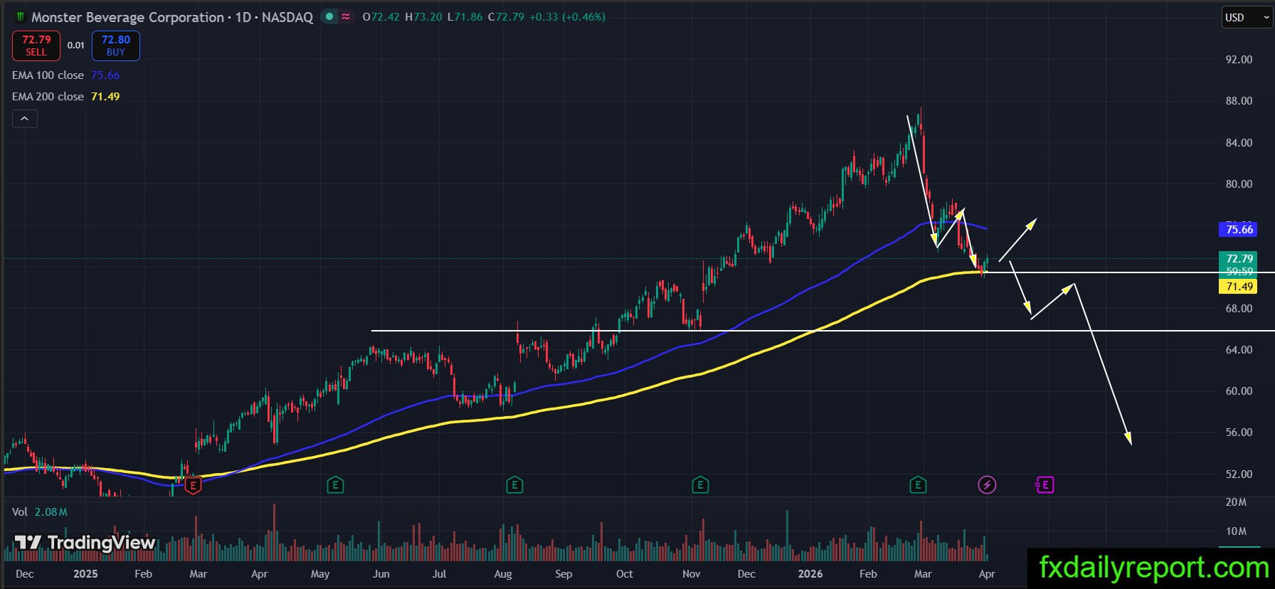Click the 72.79 SELL button

click(36, 46)
